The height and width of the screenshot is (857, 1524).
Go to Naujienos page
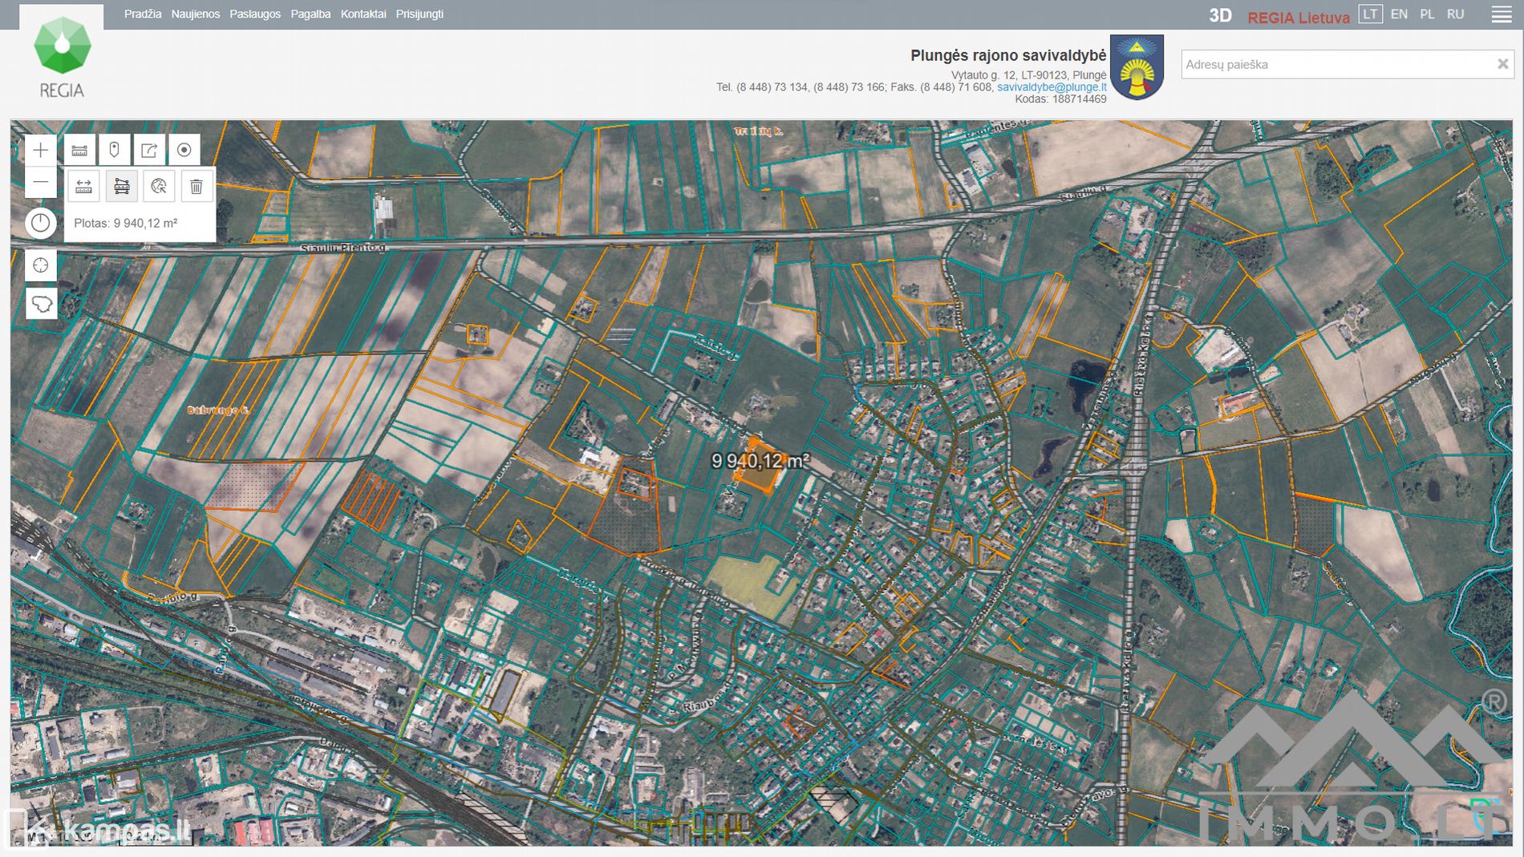pos(195,14)
